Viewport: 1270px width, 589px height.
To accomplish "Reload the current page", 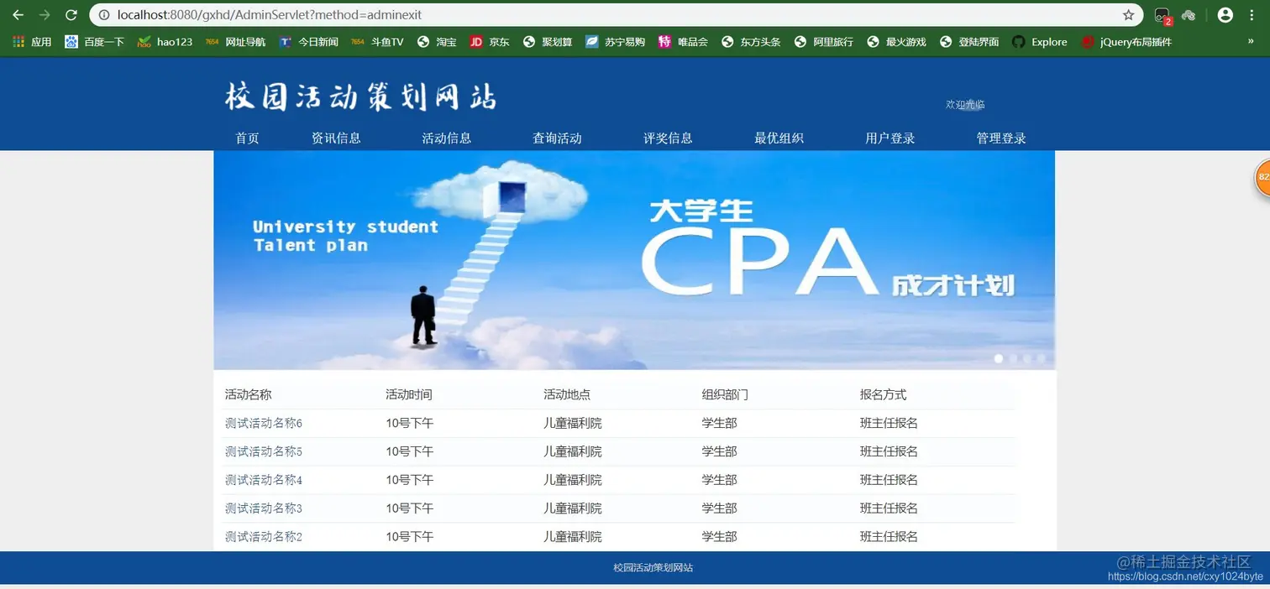I will point(71,14).
